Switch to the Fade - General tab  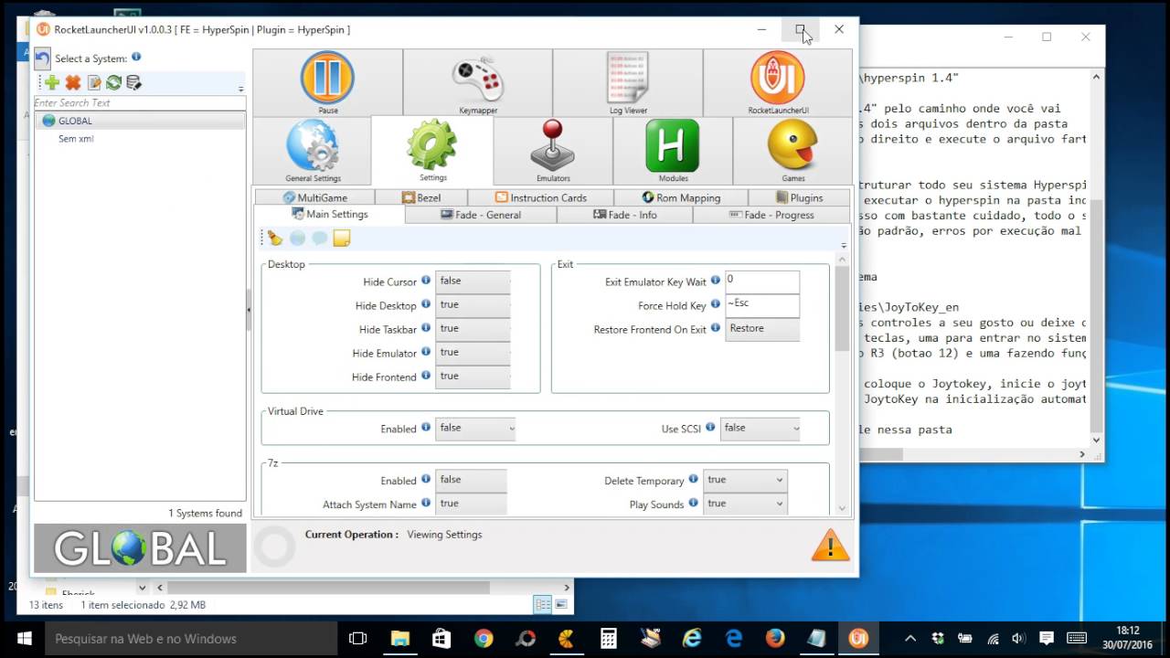[481, 215]
